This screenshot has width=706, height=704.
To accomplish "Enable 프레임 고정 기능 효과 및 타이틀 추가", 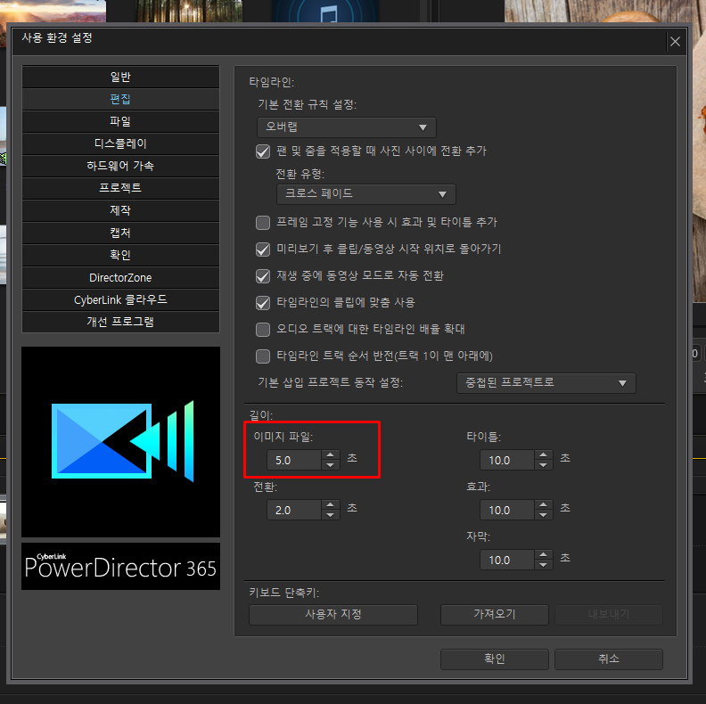I will pyautogui.click(x=263, y=223).
